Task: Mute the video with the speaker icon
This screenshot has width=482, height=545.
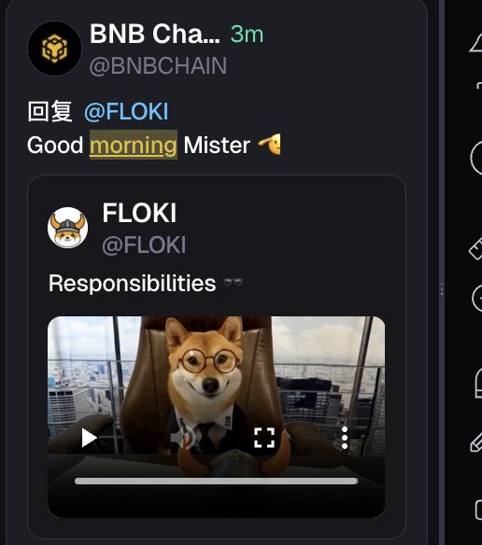Action: click(183, 438)
